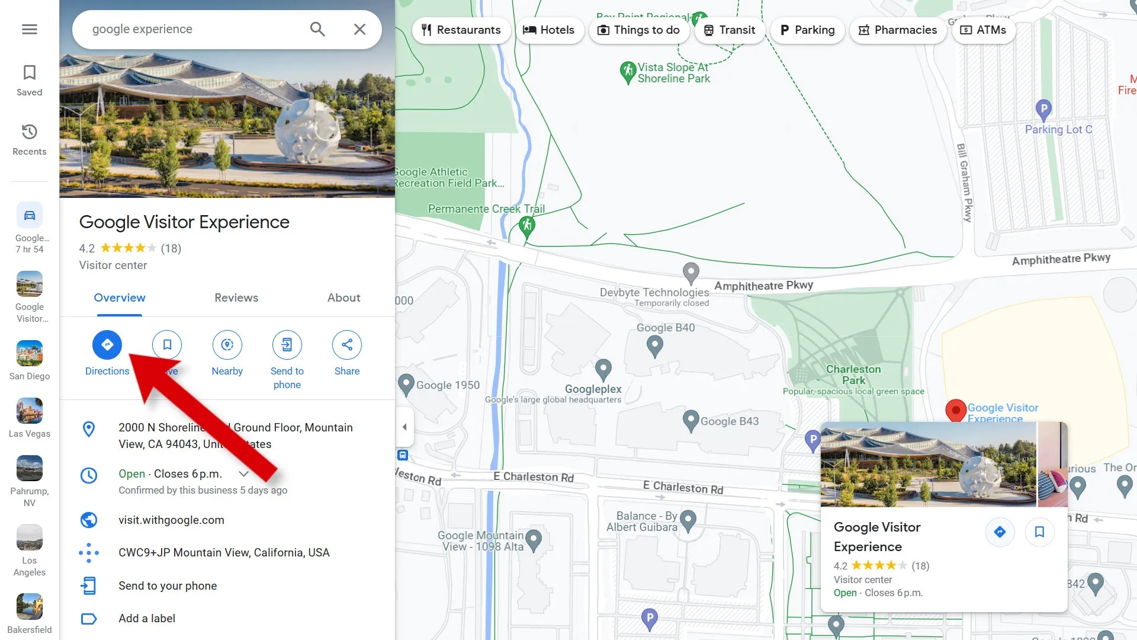The image size is (1137, 640).
Task: Click the 18 reviews count link
Action: pyautogui.click(x=171, y=248)
